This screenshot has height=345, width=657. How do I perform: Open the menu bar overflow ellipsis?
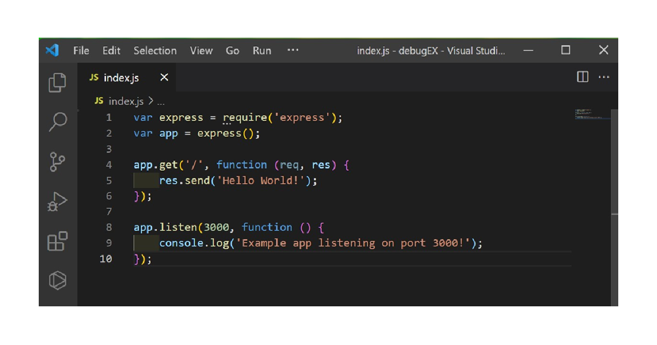(x=293, y=50)
